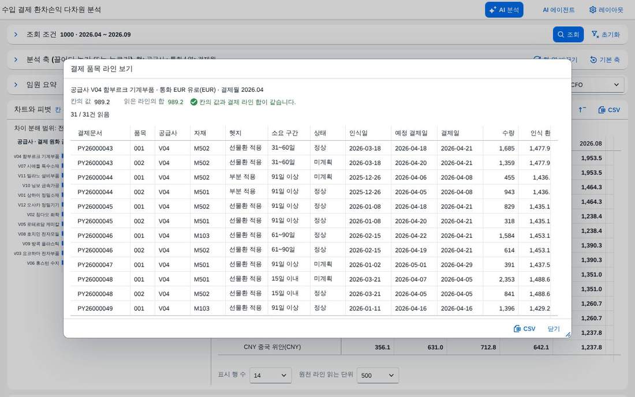Screen dimensions: 635x397
Task: Click quantity value 1,396
Action: (507, 308)
